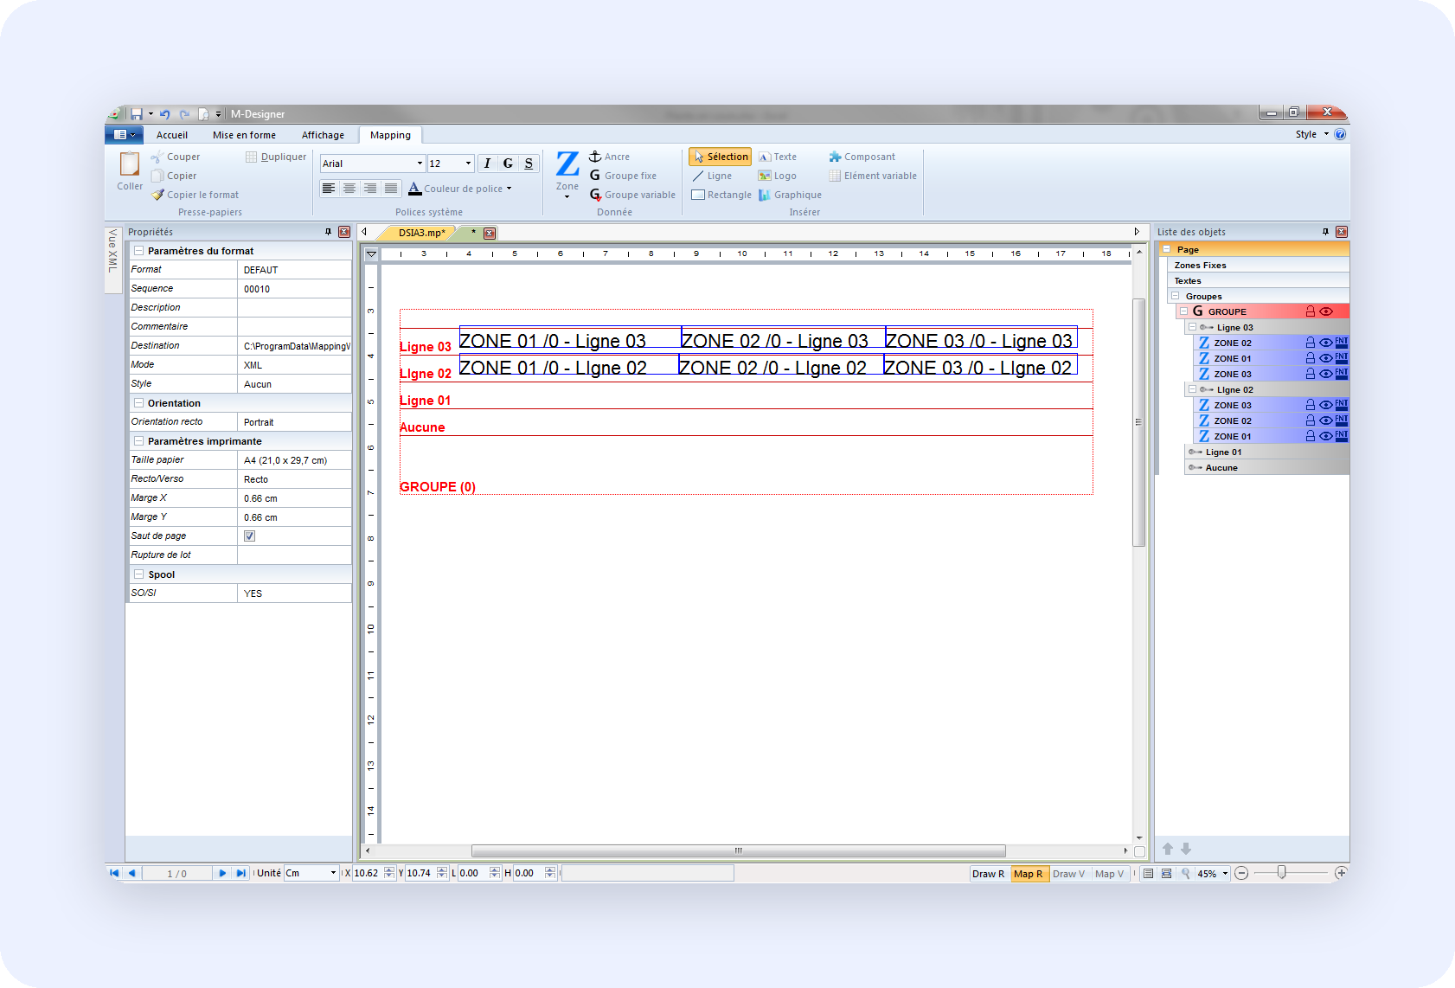Switch to the DSIA3.mp* document tab
1455x988 pixels.
click(x=421, y=233)
